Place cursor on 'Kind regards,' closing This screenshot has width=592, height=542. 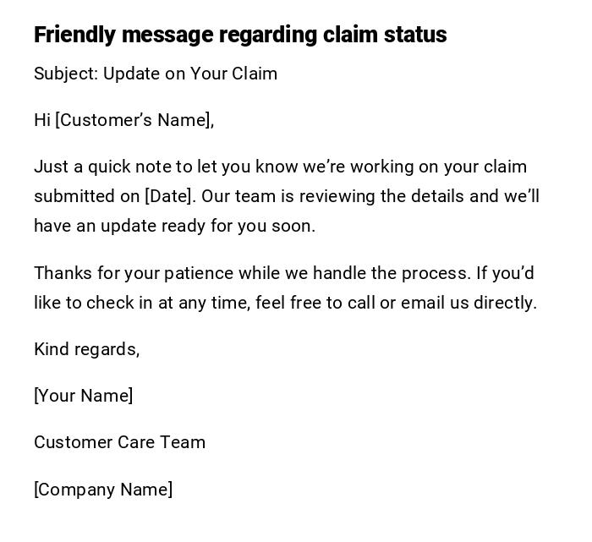click(x=86, y=349)
